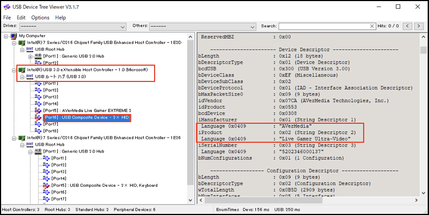
Task: Click device icon of HID Keyboard composite device
Action: coord(46,186)
